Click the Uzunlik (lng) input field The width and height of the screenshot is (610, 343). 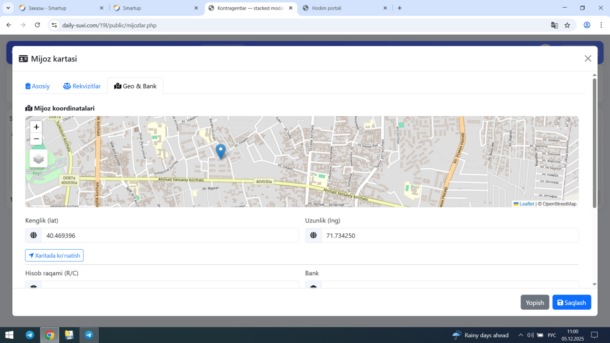point(449,235)
